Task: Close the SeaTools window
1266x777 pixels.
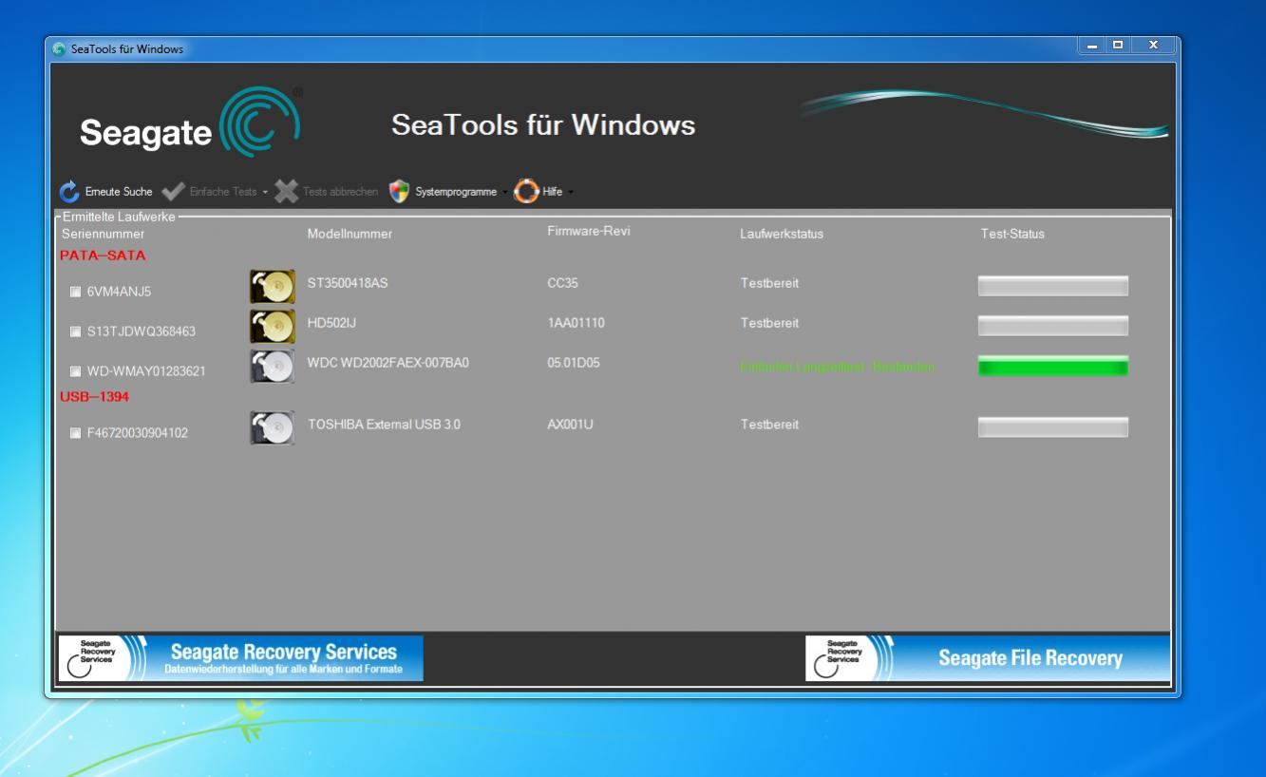Action: point(1153,46)
